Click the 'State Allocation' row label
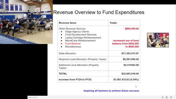176x99 pixels. (67, 53)
